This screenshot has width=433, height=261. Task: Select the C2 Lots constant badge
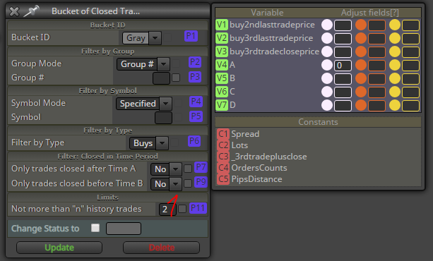click(223, 145)
